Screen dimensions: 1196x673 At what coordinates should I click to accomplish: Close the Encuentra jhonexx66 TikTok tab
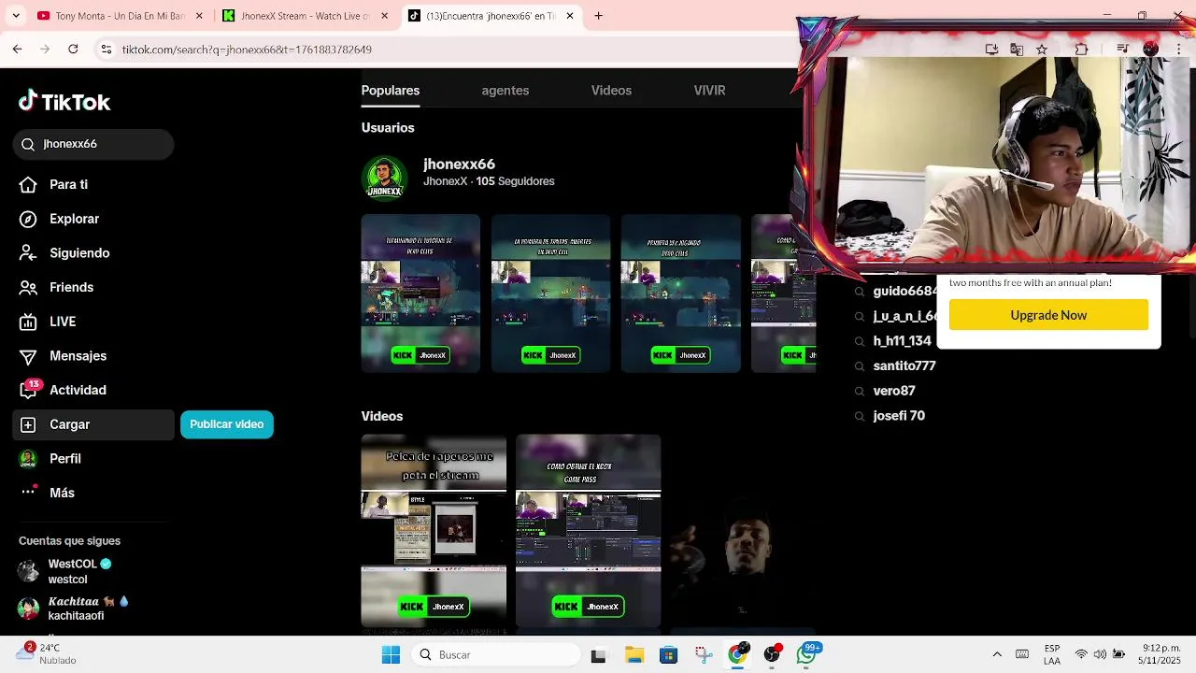click(571, 16)
